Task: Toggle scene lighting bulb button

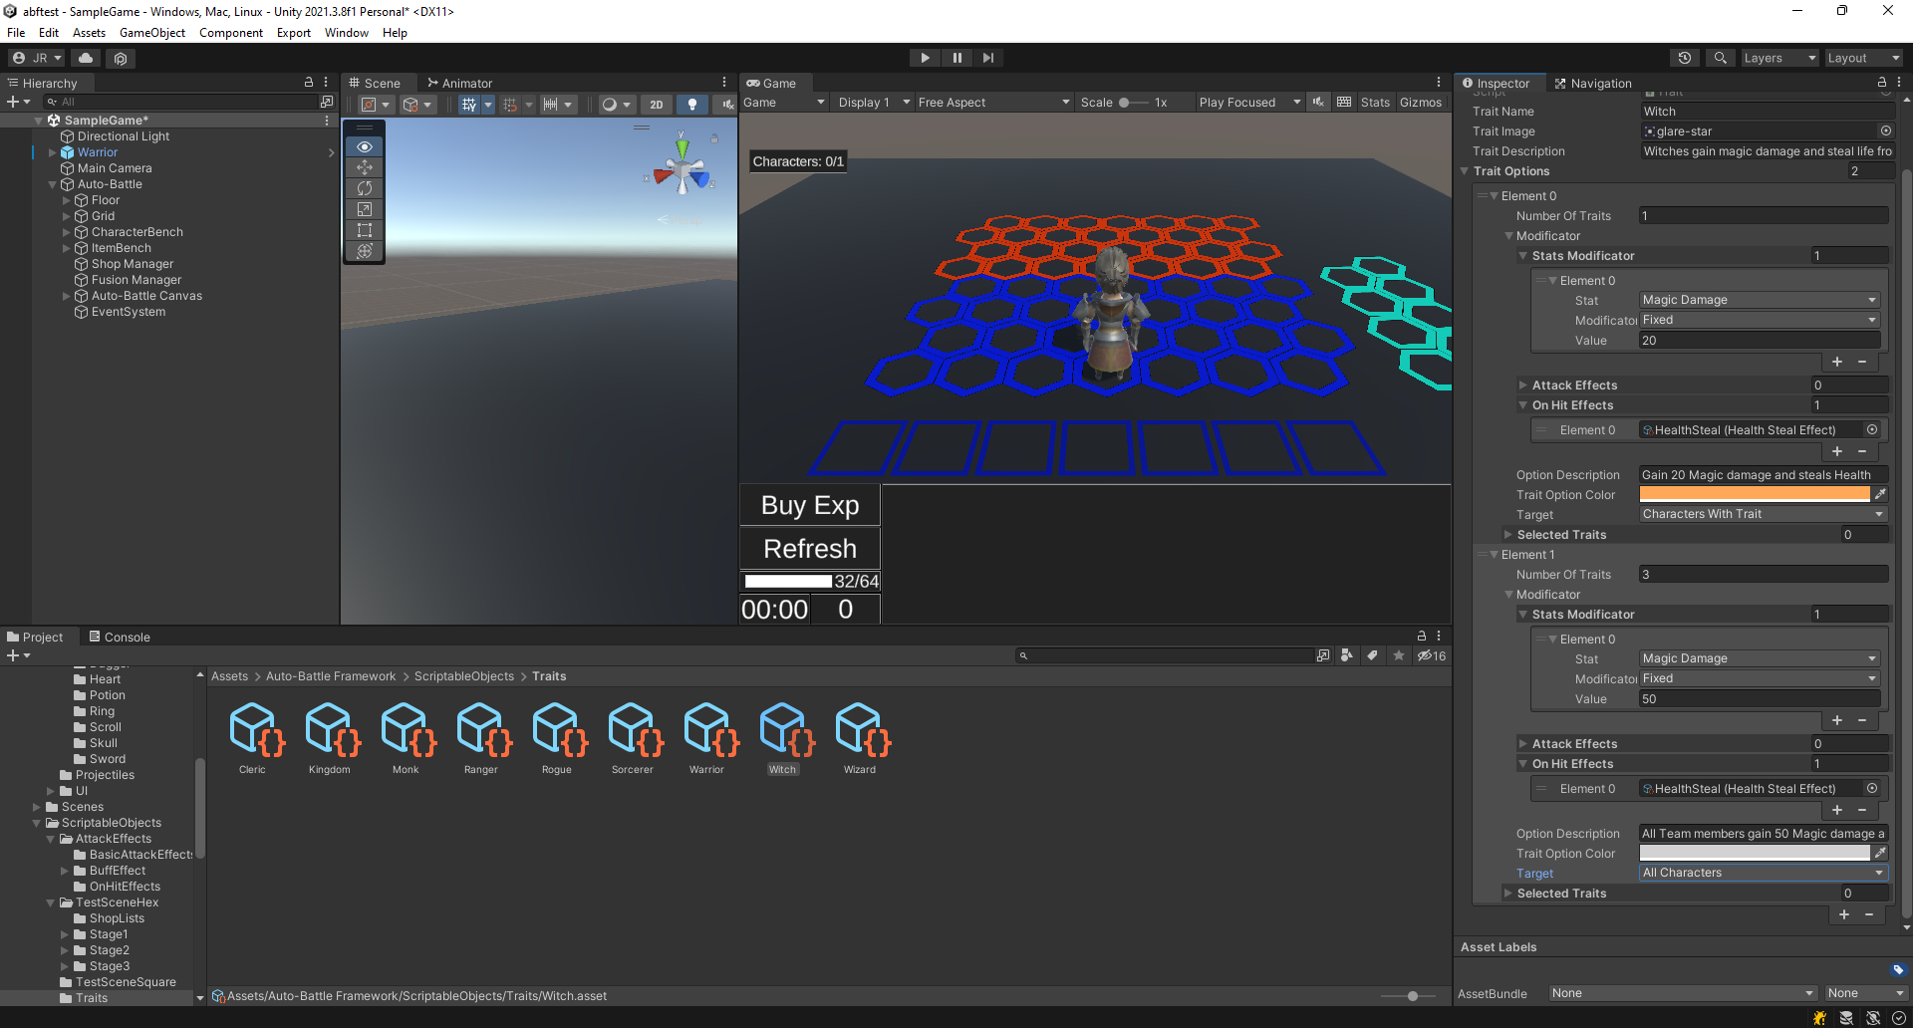Action: (692, 104)
